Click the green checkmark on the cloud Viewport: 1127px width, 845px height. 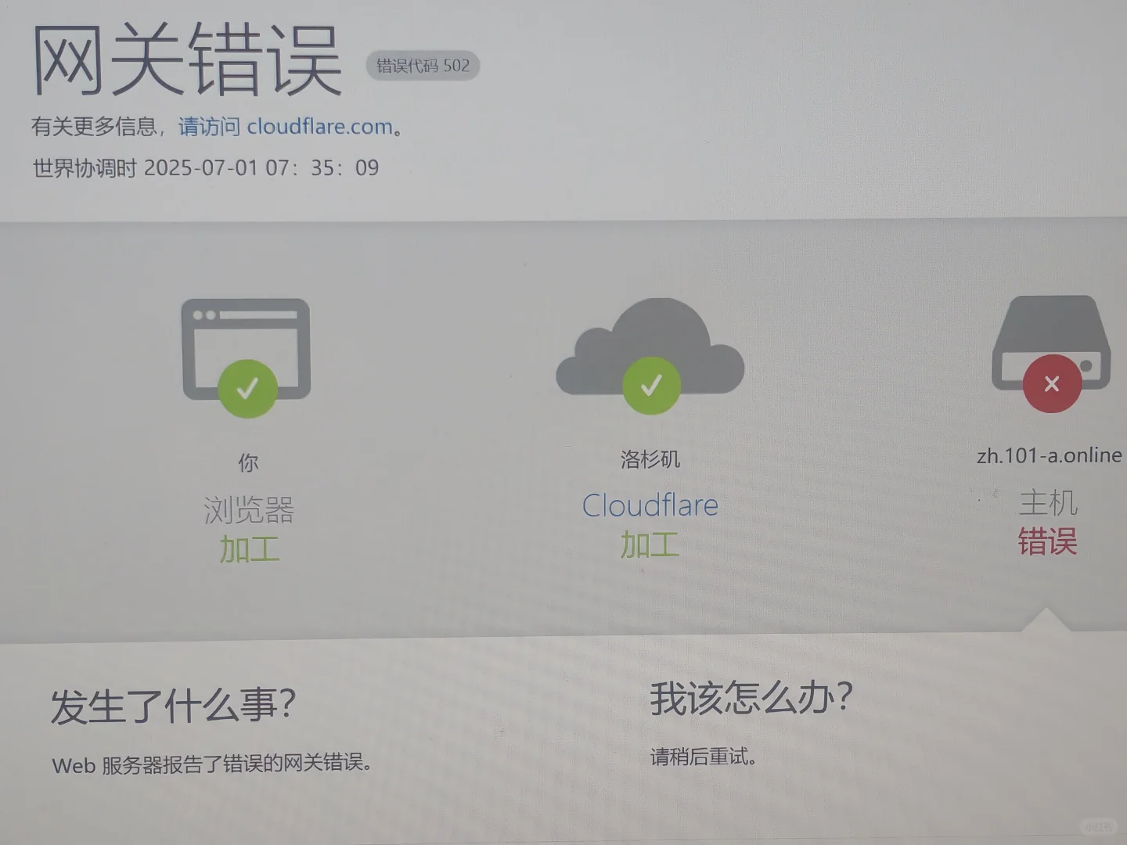click(651, 385)
